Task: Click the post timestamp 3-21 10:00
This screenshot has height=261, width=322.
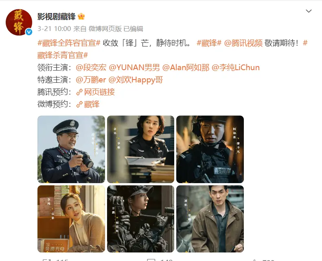Action: tap(54, 29)
